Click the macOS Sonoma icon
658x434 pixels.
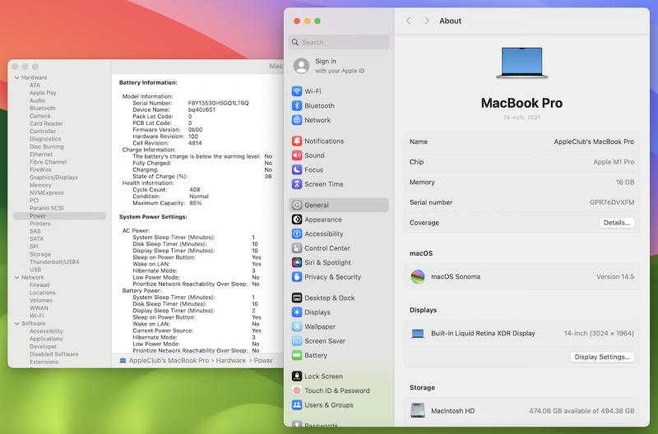418,276
